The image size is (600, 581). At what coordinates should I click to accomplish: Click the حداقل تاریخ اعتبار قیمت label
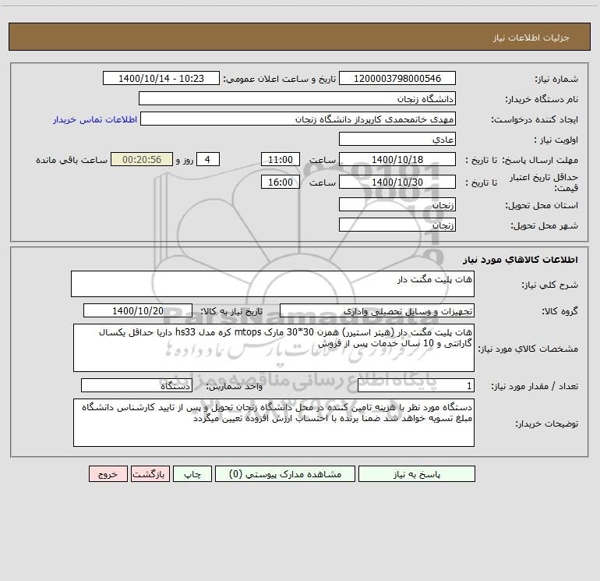click(543, 182)
